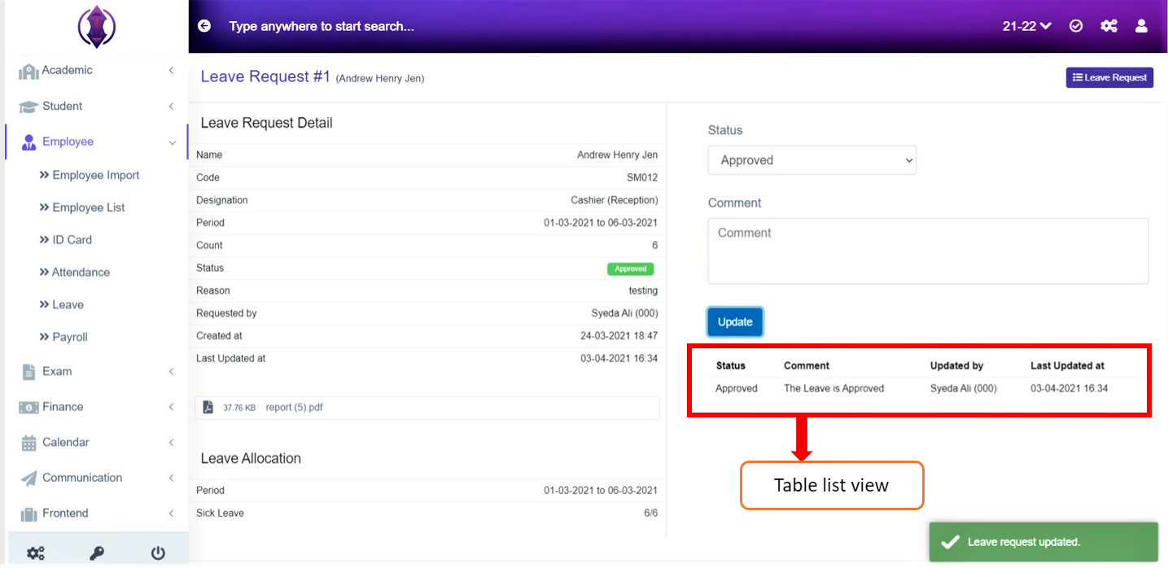1168x568 pixels.
Task: Click in the Comment text area
Action: (x=928, y=251)
